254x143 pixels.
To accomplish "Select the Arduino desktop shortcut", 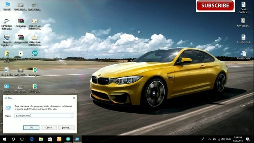I will tap(35, 55).
